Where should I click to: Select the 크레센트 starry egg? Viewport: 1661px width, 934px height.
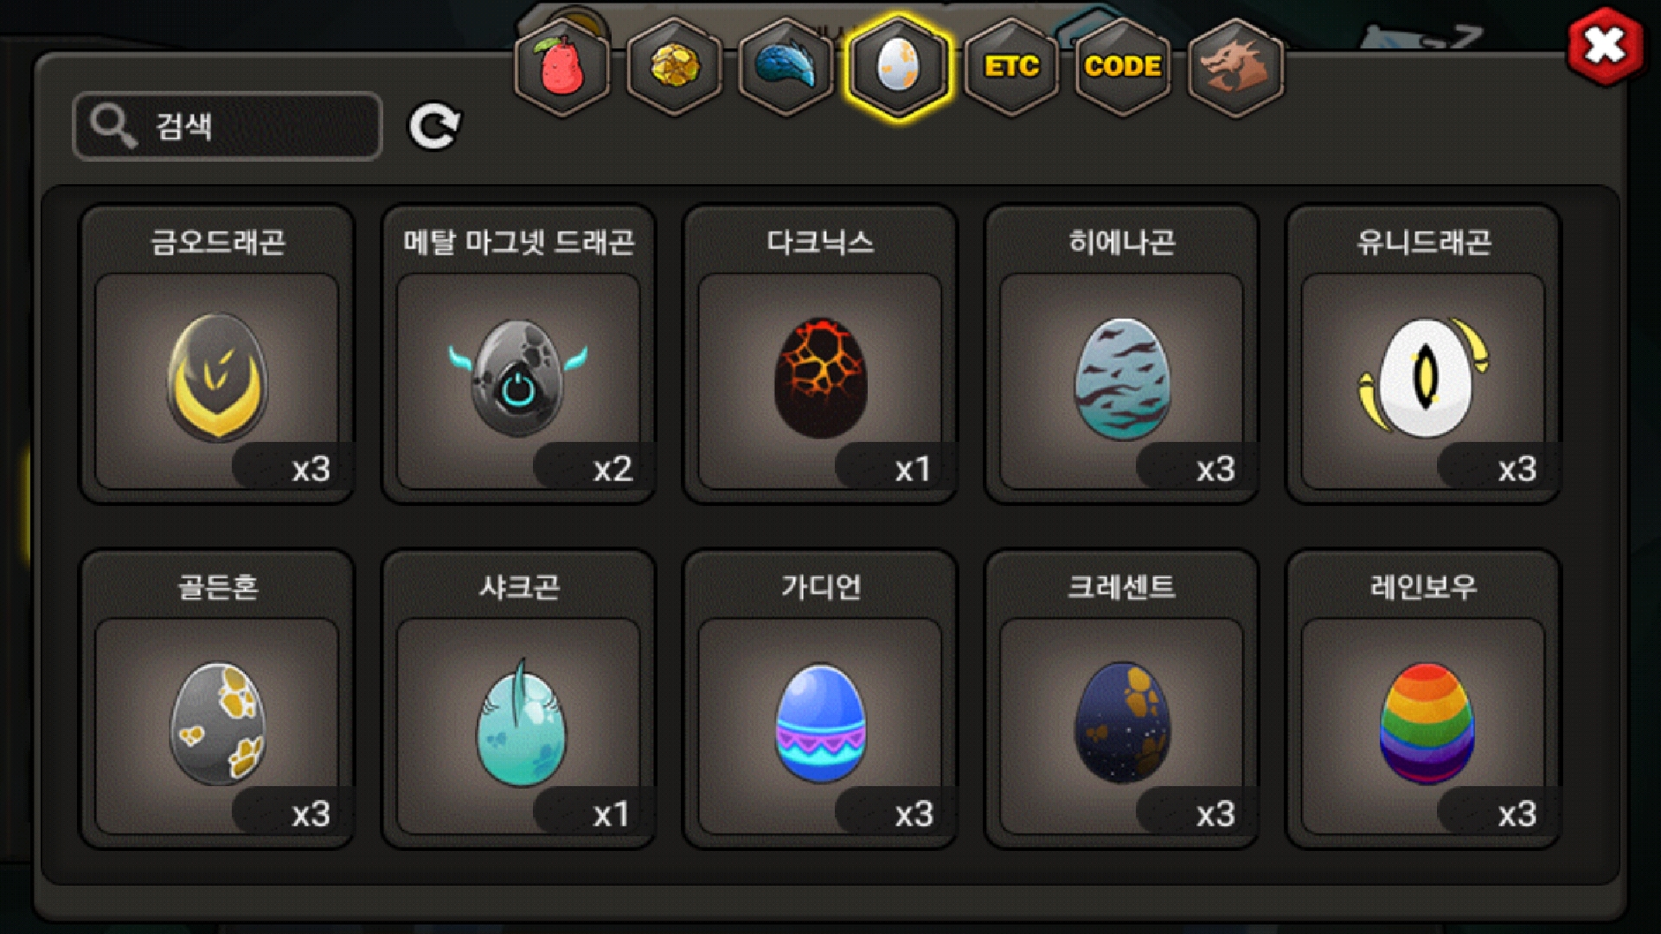(x=1122, y=699)
